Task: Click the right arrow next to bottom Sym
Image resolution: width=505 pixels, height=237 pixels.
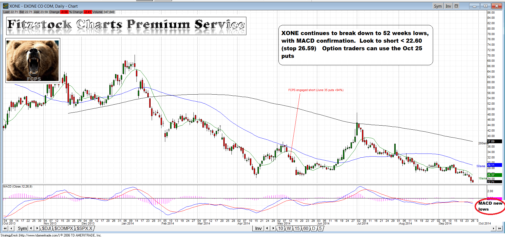Action: click(x=37, y=228)
